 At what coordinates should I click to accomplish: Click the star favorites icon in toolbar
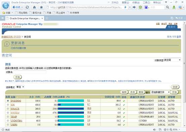click(41, 7)
